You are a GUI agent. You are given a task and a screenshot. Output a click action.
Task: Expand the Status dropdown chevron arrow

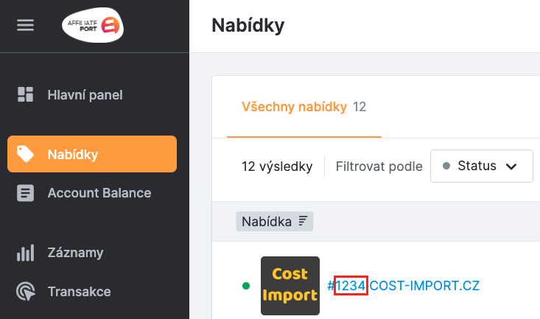coord(511,166)
